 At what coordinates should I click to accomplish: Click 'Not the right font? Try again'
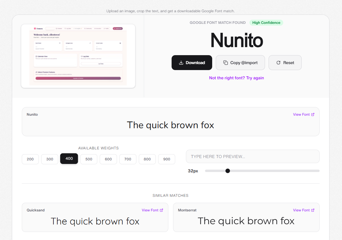click(x=236, y=78)
